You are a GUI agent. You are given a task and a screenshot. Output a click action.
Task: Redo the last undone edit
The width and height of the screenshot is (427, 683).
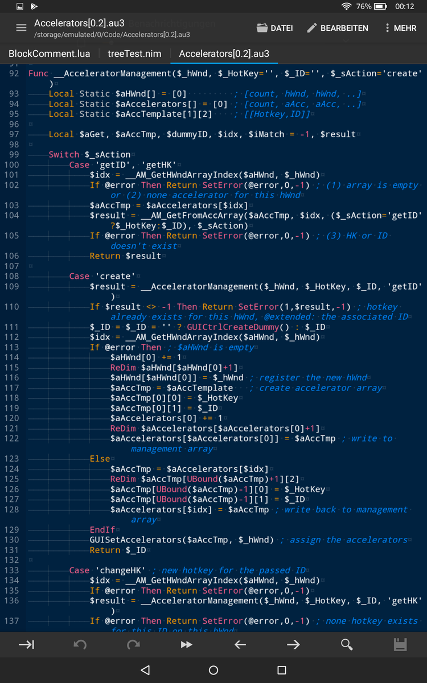tap(133, 644)
